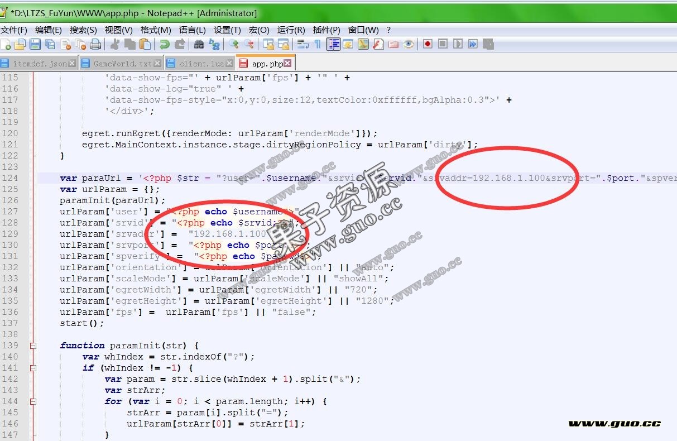Click the Zoom in toolbar icon
Screen dimensions: 677x441
click(234, 44)
